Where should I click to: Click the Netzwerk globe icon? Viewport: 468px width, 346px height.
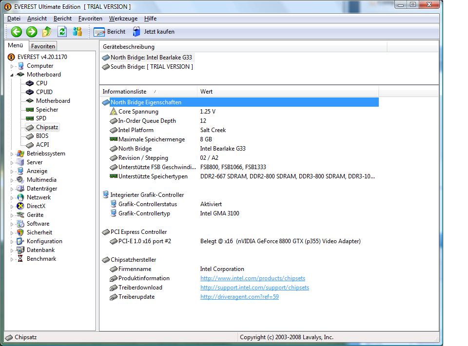point(20,197)
